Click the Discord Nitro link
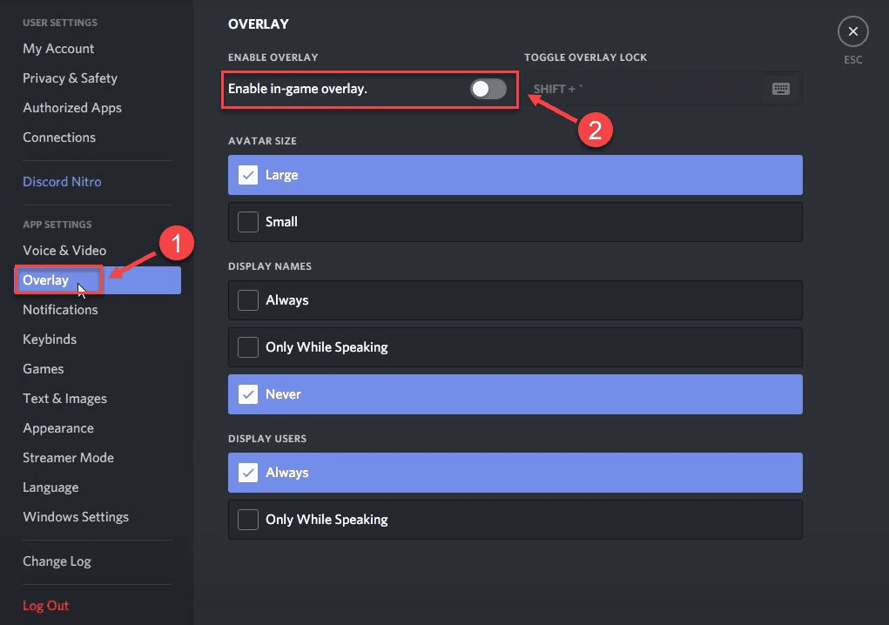The image size is (889, 625). coord(62,181)
